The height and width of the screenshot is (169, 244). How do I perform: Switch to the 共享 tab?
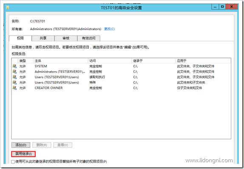coord(43,38)
